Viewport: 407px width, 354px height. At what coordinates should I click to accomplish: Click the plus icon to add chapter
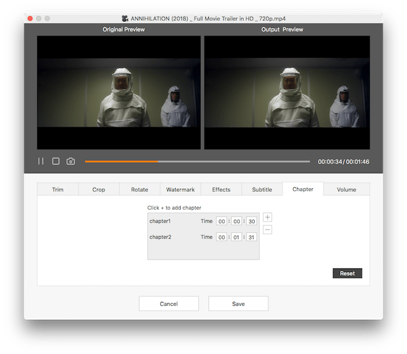tap(267, 217)
